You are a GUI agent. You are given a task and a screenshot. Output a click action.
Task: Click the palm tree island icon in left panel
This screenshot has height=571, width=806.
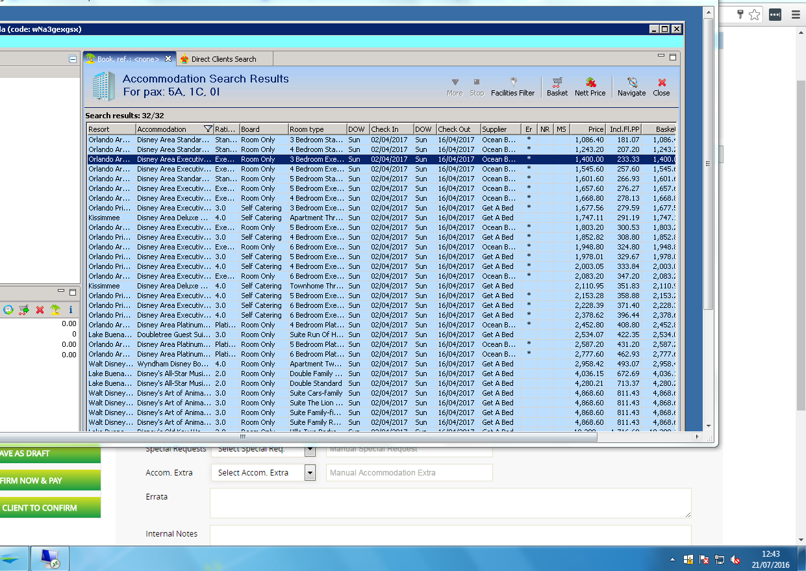[55, 310]
